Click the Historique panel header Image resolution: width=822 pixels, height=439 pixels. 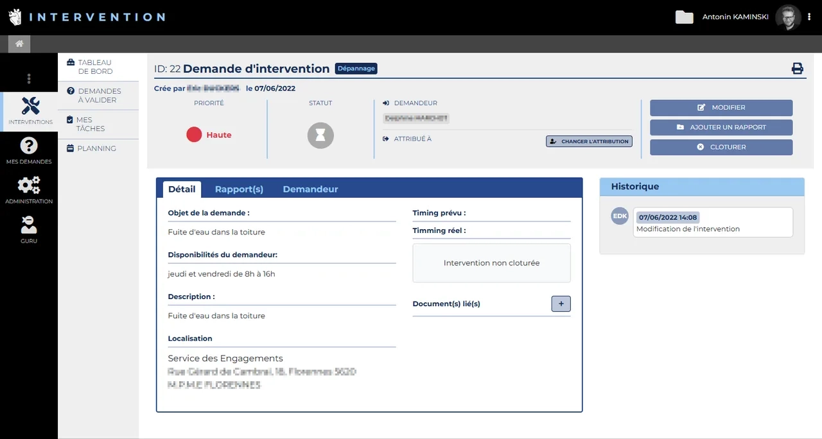point(702,187)
